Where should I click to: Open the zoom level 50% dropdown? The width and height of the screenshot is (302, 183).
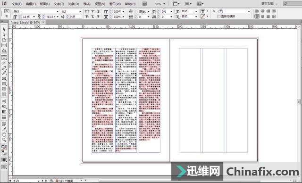(x=164, y=4)
